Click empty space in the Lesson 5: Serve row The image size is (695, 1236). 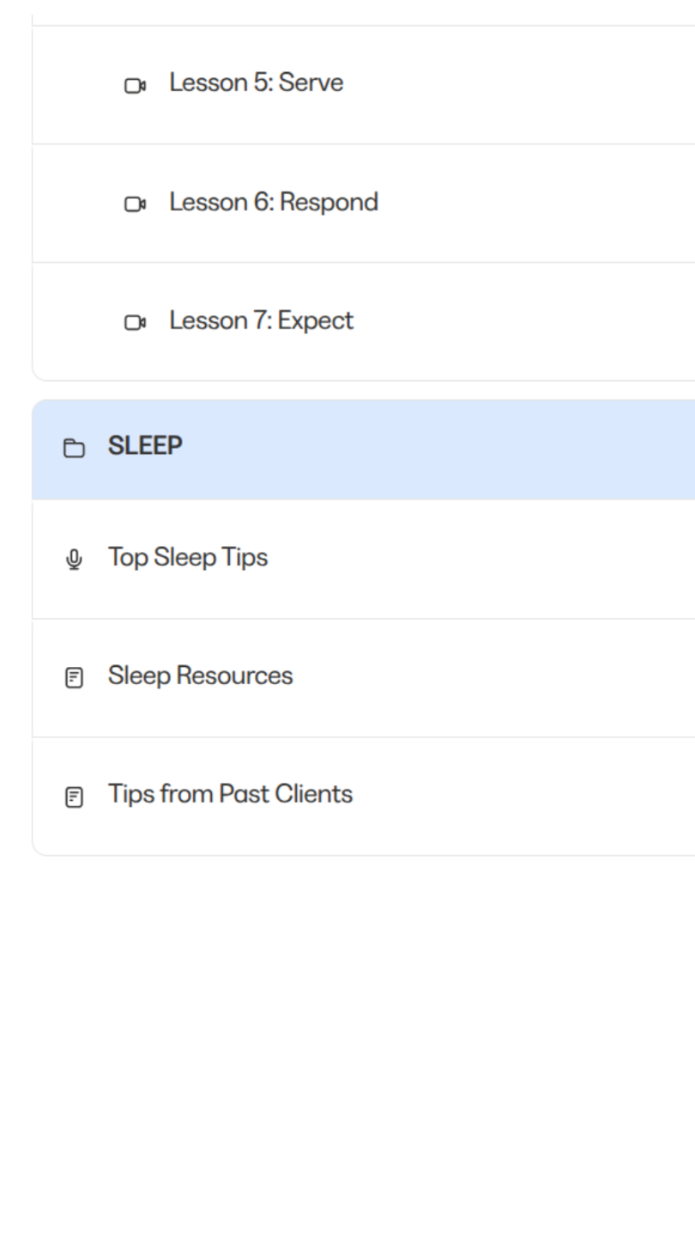pos(532,84)
